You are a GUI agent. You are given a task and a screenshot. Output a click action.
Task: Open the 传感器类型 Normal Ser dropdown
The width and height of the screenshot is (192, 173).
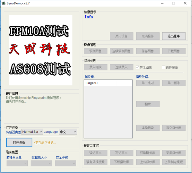point(32,132)
